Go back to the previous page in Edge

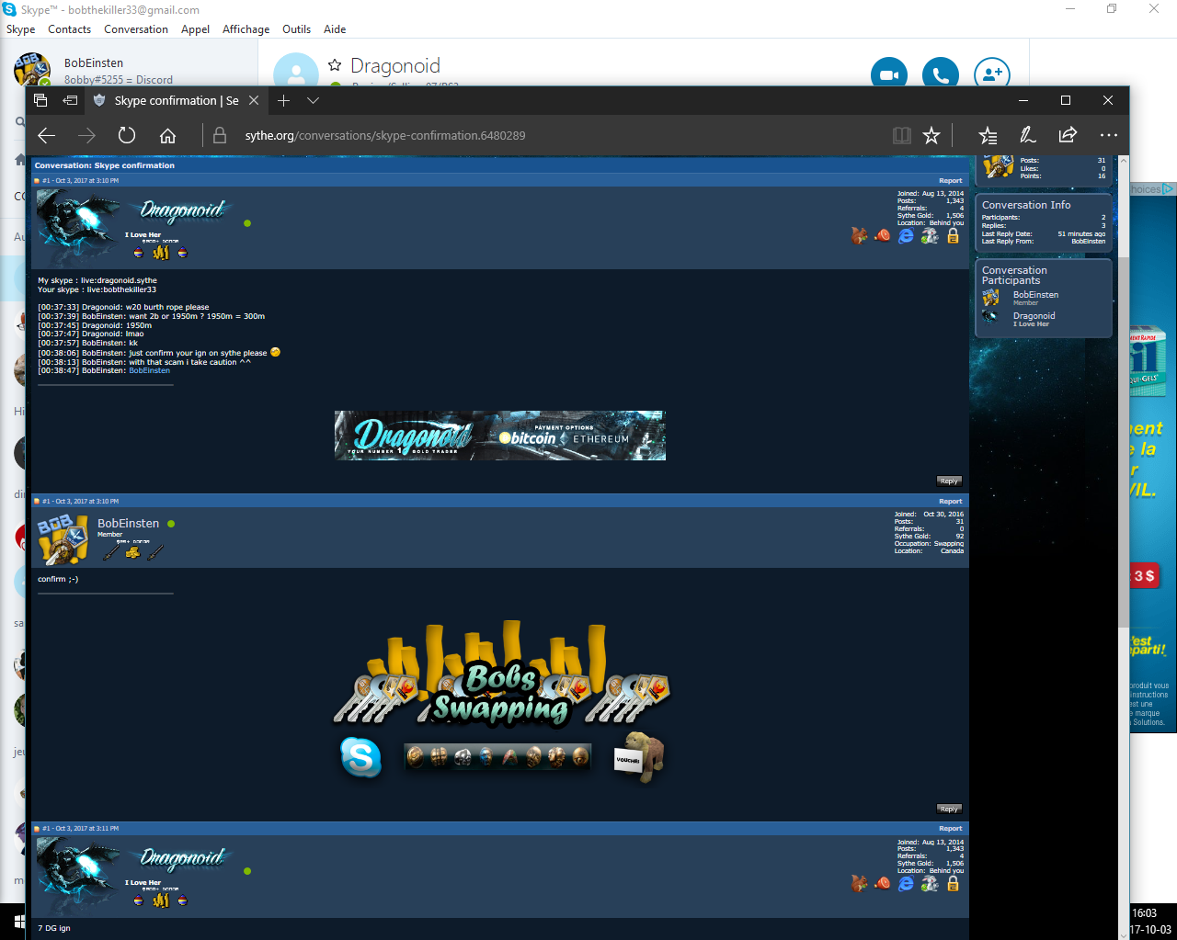[47, 136]
